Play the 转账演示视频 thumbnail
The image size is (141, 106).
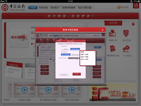[25, 90]
